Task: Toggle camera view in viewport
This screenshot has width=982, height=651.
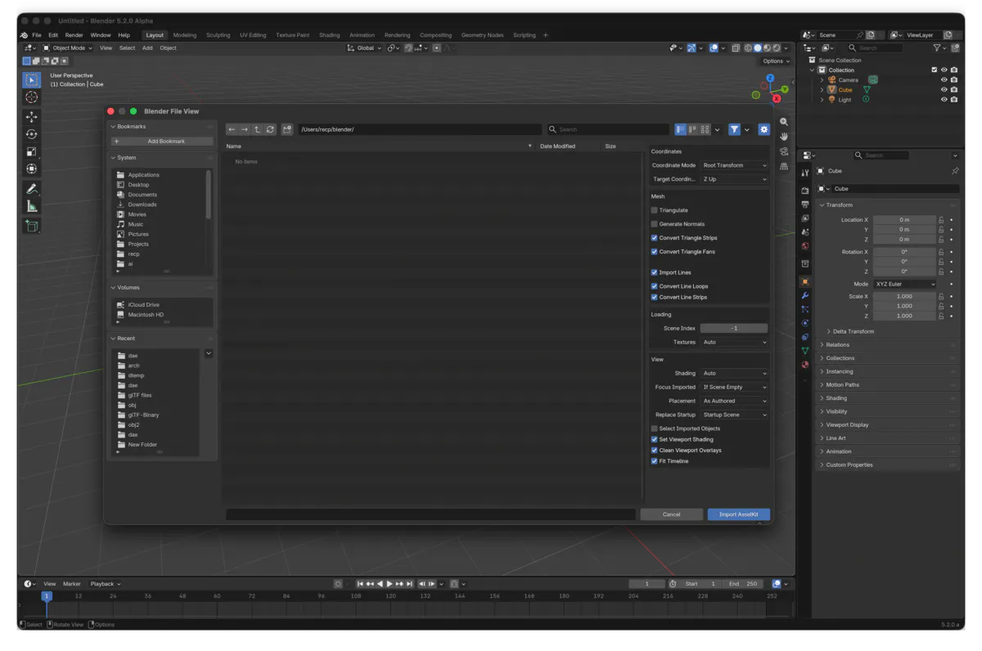Action: pyautogui.click(x=784, y=151)
